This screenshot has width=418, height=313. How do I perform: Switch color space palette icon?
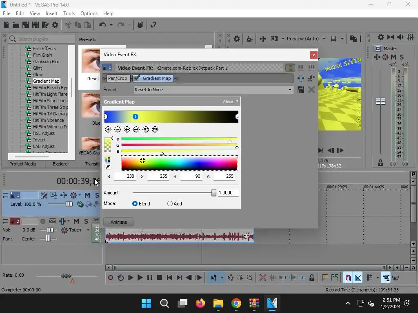[108, 159]
